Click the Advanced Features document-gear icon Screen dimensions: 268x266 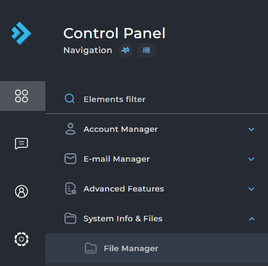[70, 188]
